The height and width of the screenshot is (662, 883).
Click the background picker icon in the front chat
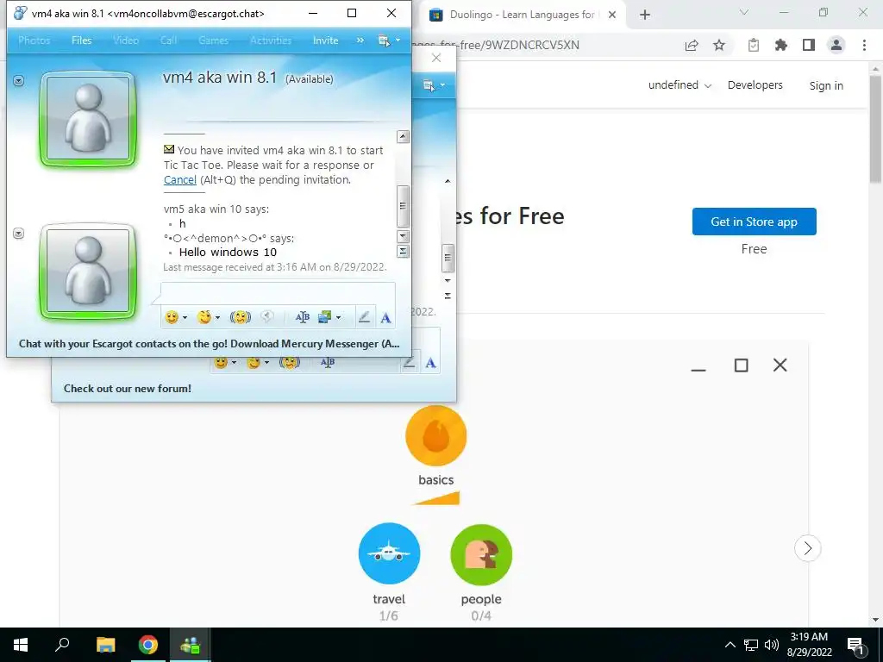(324, 317)
